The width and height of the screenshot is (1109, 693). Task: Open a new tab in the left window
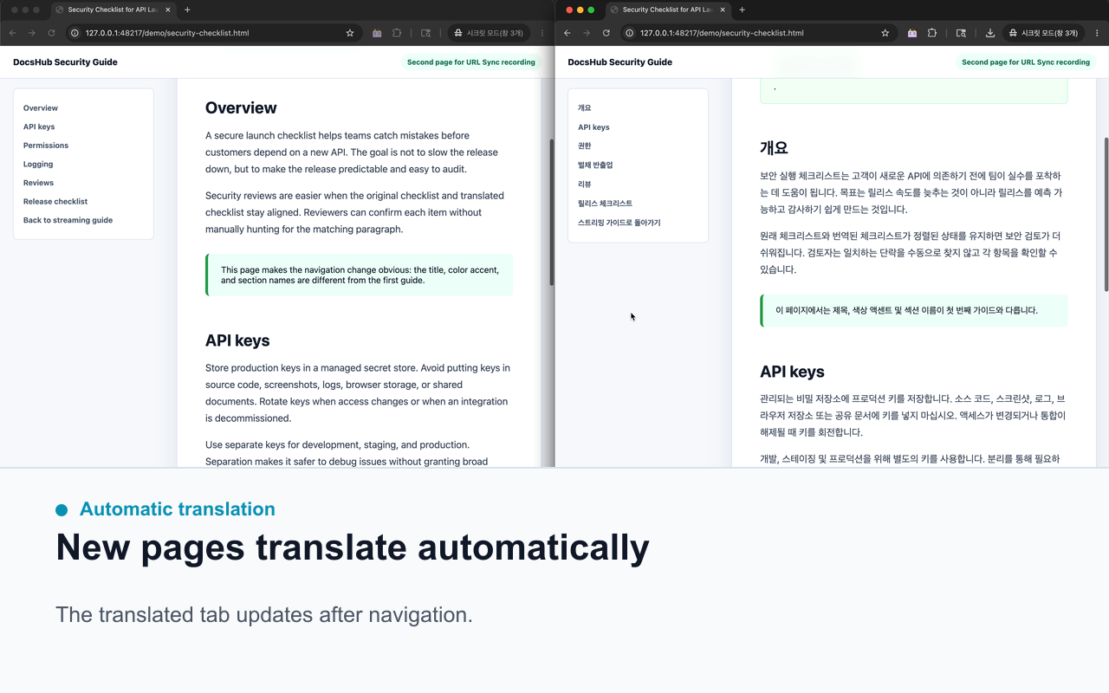coord(187,10)
